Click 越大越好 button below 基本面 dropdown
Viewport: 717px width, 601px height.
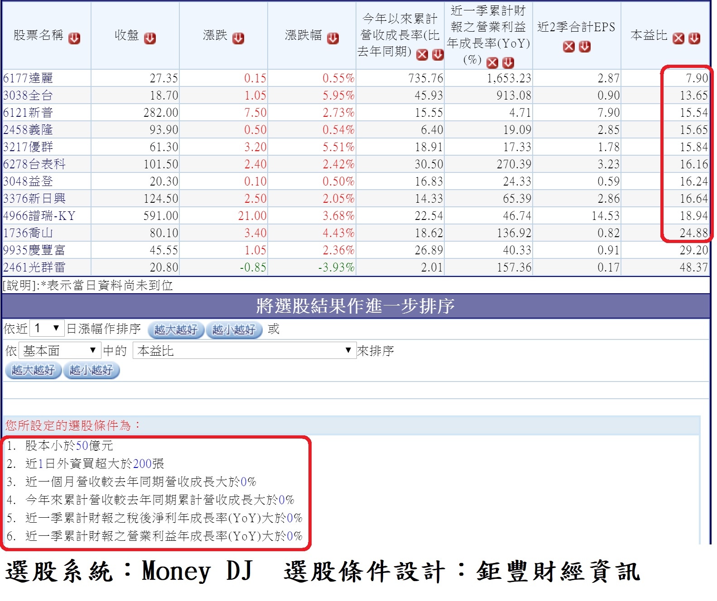(x=34, y=370)
